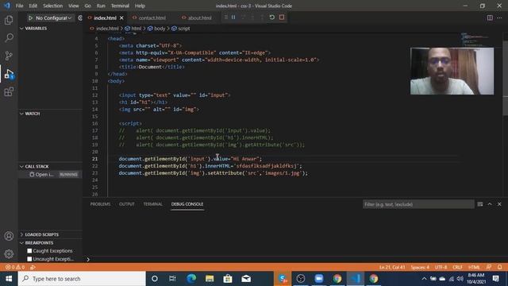Click the debug console filter field

click(x=418, y=204)
